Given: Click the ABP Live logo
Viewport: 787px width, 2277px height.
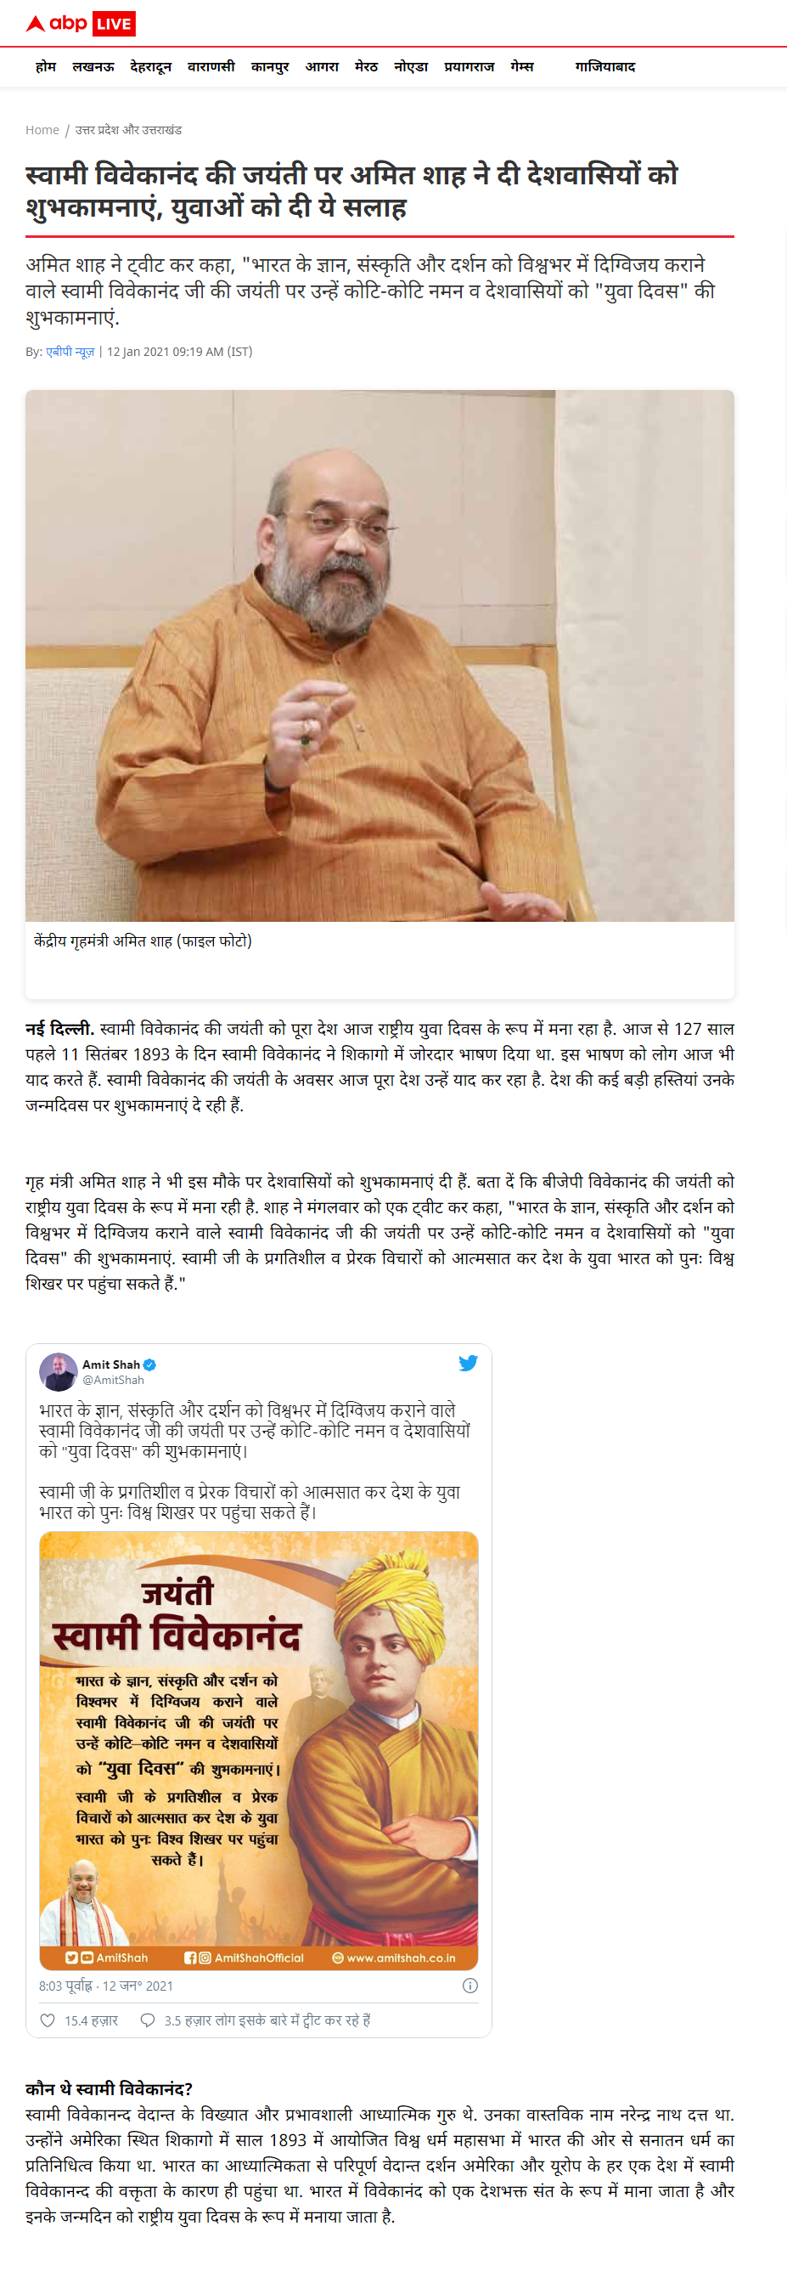Looking at the screenshot, I should pos(81,24).
